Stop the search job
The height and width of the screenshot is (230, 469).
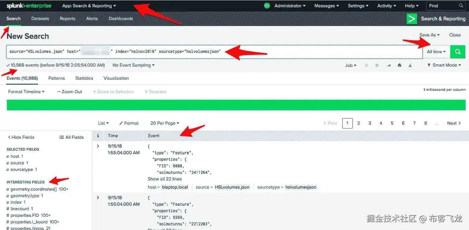pos(377,65)
